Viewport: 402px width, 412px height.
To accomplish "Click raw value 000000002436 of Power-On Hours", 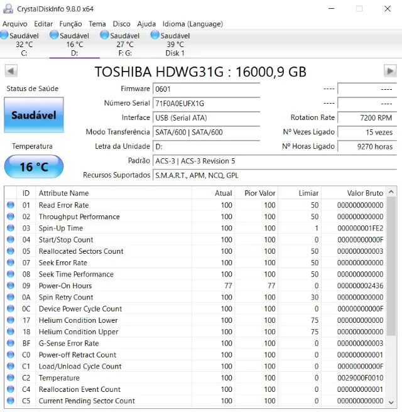I will click(360, 286).
